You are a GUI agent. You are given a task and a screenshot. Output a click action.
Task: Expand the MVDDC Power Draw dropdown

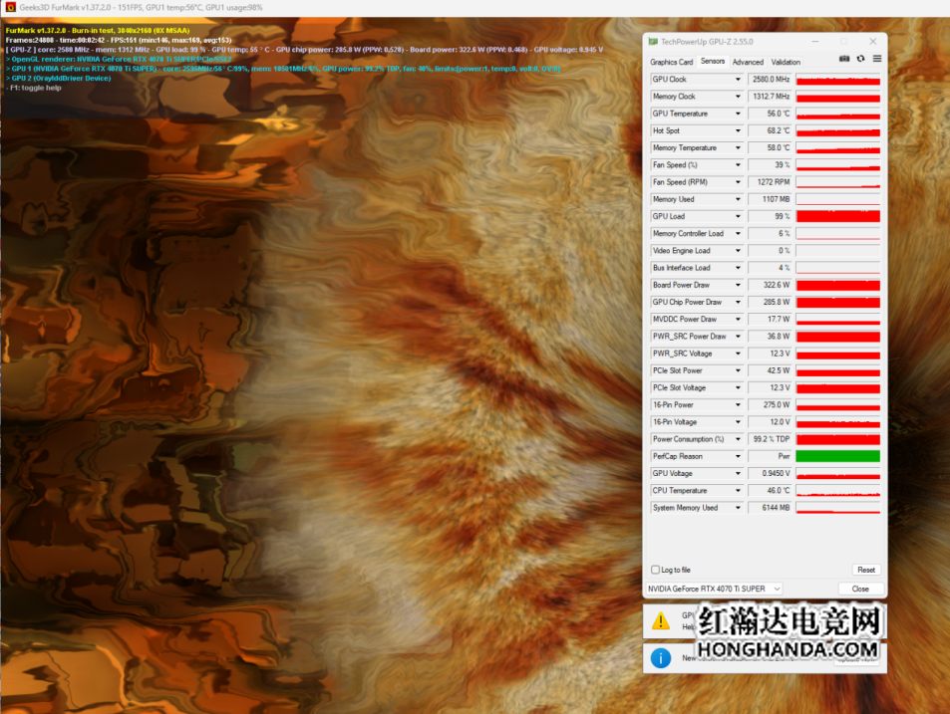pyautogui.click(x=738, y=319)
